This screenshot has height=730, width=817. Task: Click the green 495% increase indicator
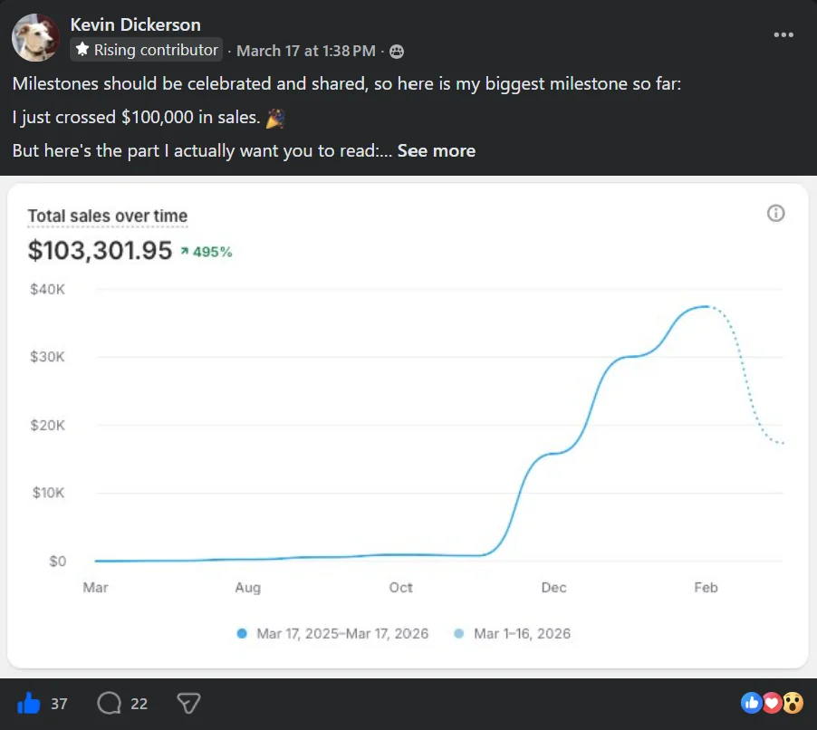(207, 252)
